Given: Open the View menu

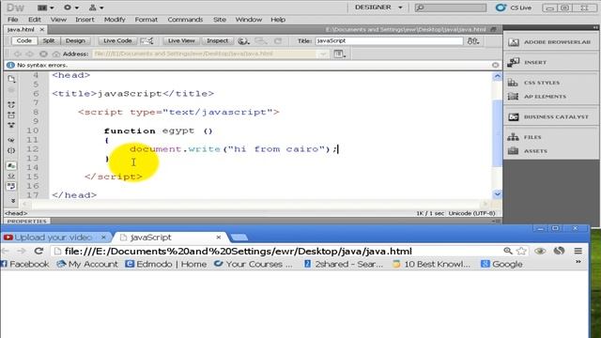Looking at the screenshot, I should [x=58, y=20].
